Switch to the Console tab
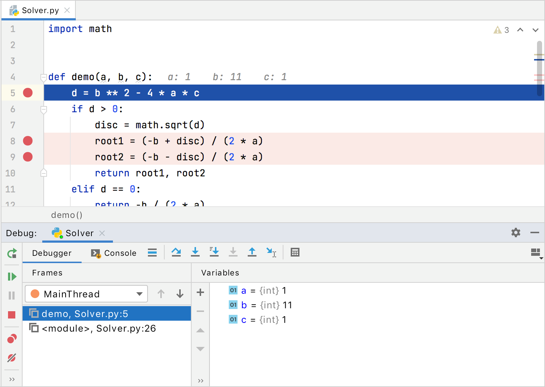The image size is (545, 387). (120, 253)
